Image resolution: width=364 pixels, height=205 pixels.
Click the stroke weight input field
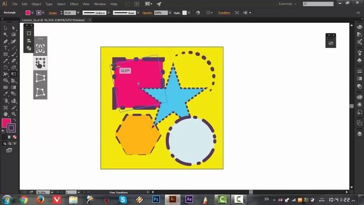click(70, 13)
